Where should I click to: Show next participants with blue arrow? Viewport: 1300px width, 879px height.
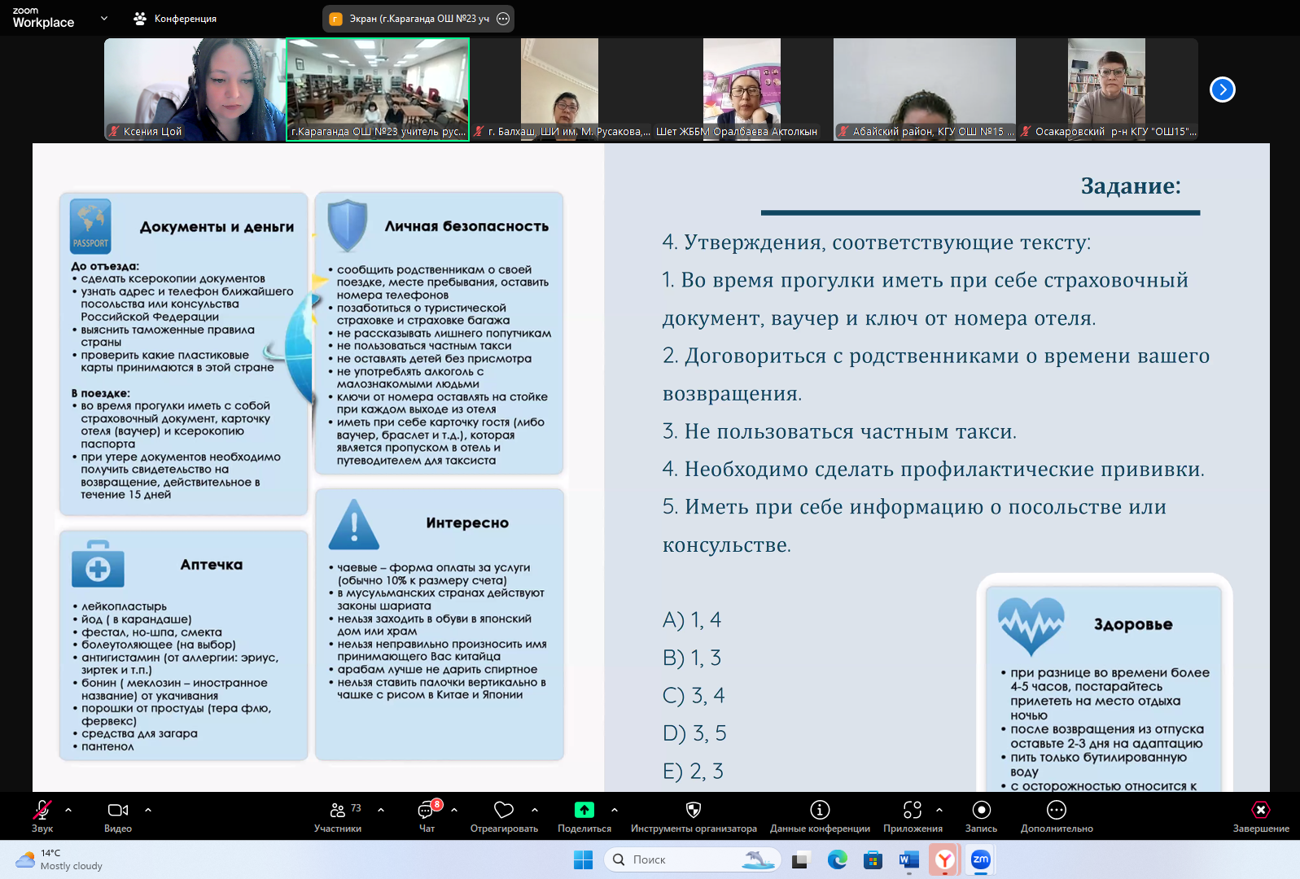click(x=1223, y=90)
